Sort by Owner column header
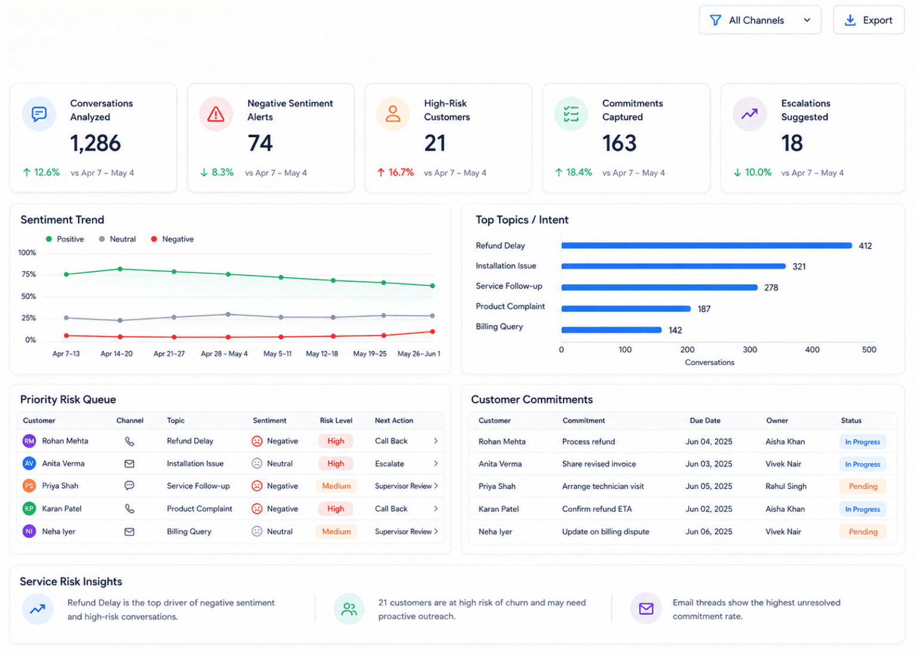The image size is (916, 656). (x=777, y=420)
